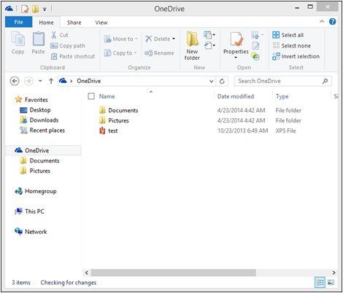Open the Copy to dropdown
This screenshot has height=293, width=343.
pyautogui.click(x=120, y=53)
